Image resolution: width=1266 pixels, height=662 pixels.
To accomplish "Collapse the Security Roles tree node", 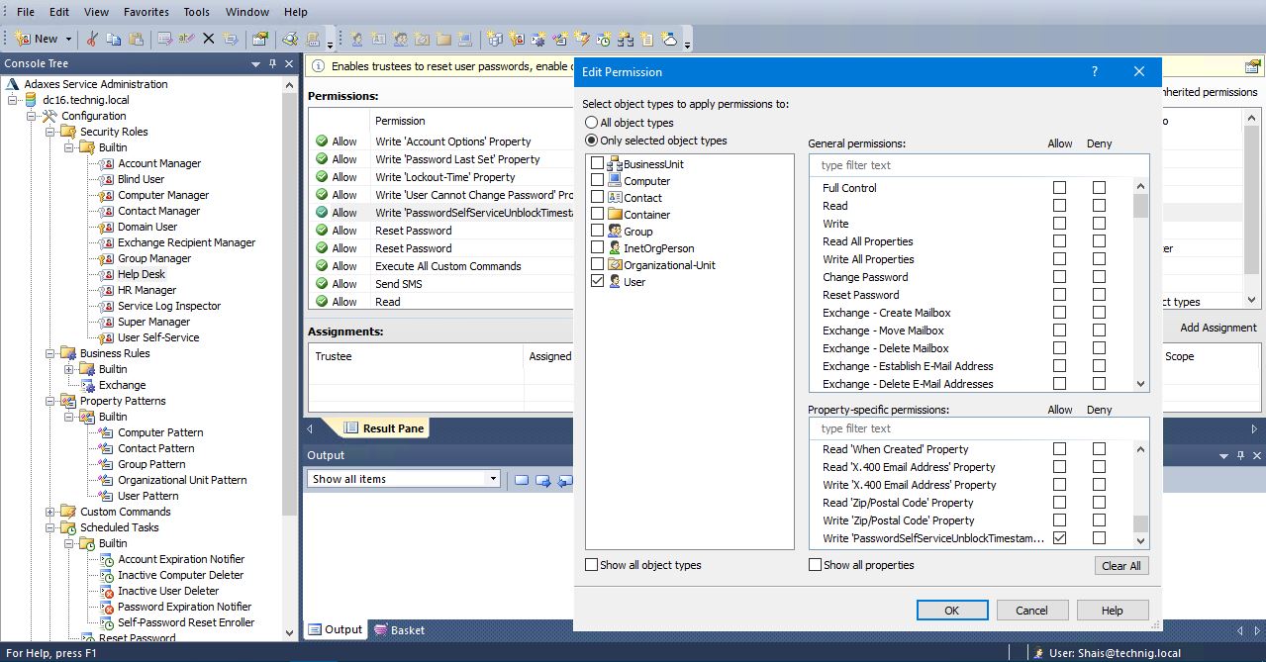I will pyautogui.click(x=50, y=132).
